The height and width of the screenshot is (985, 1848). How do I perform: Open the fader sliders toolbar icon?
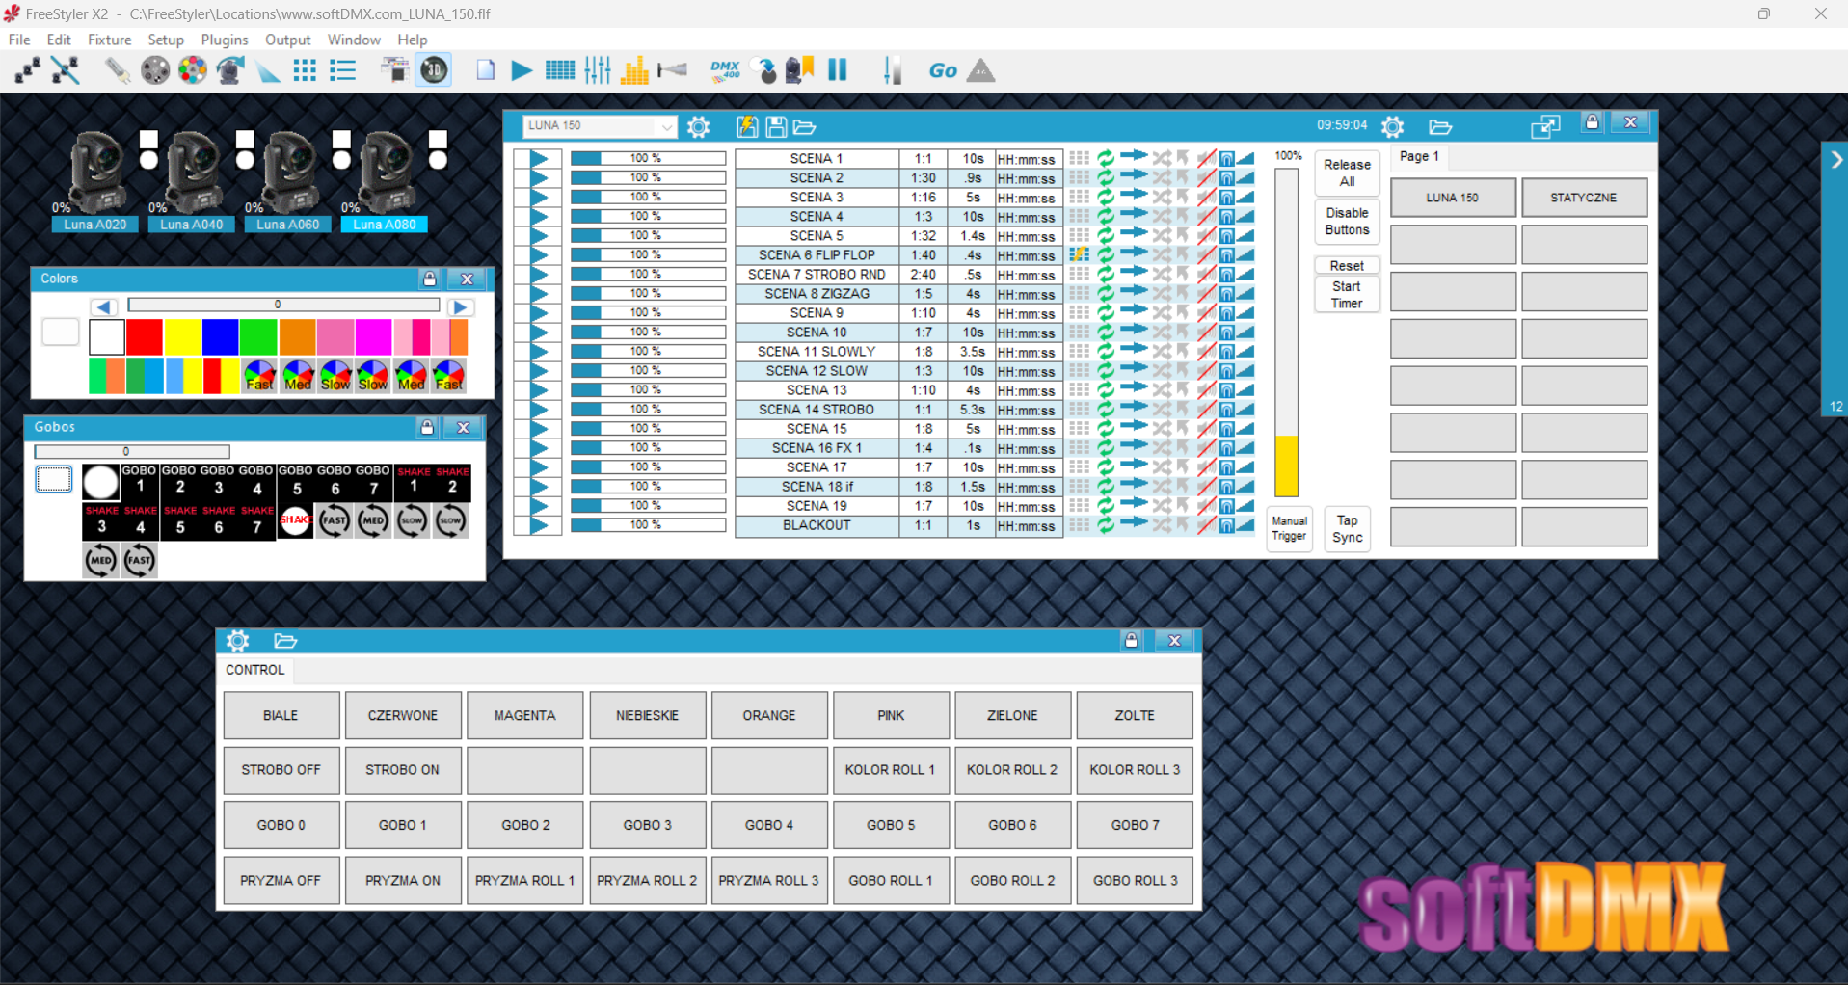pyautogui.click(x=598, y=70)
